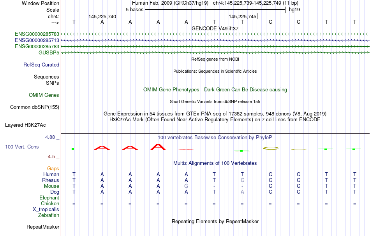Click the olive C logo in PhyloP track
Image resolution: width=370 pixels, height=236 pixels.
(271, 149)
